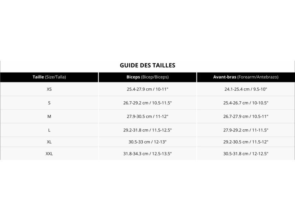Click the S size row label
This screenshot has width=295, height=221.
pos(49,103)
